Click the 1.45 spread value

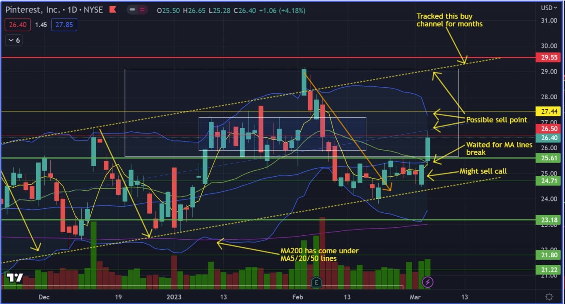pyautogui.click(x=41, y=25)
